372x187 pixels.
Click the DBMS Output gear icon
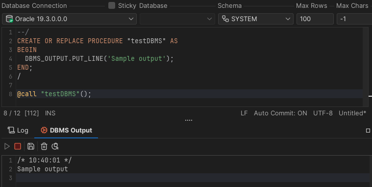click(44, 130)
